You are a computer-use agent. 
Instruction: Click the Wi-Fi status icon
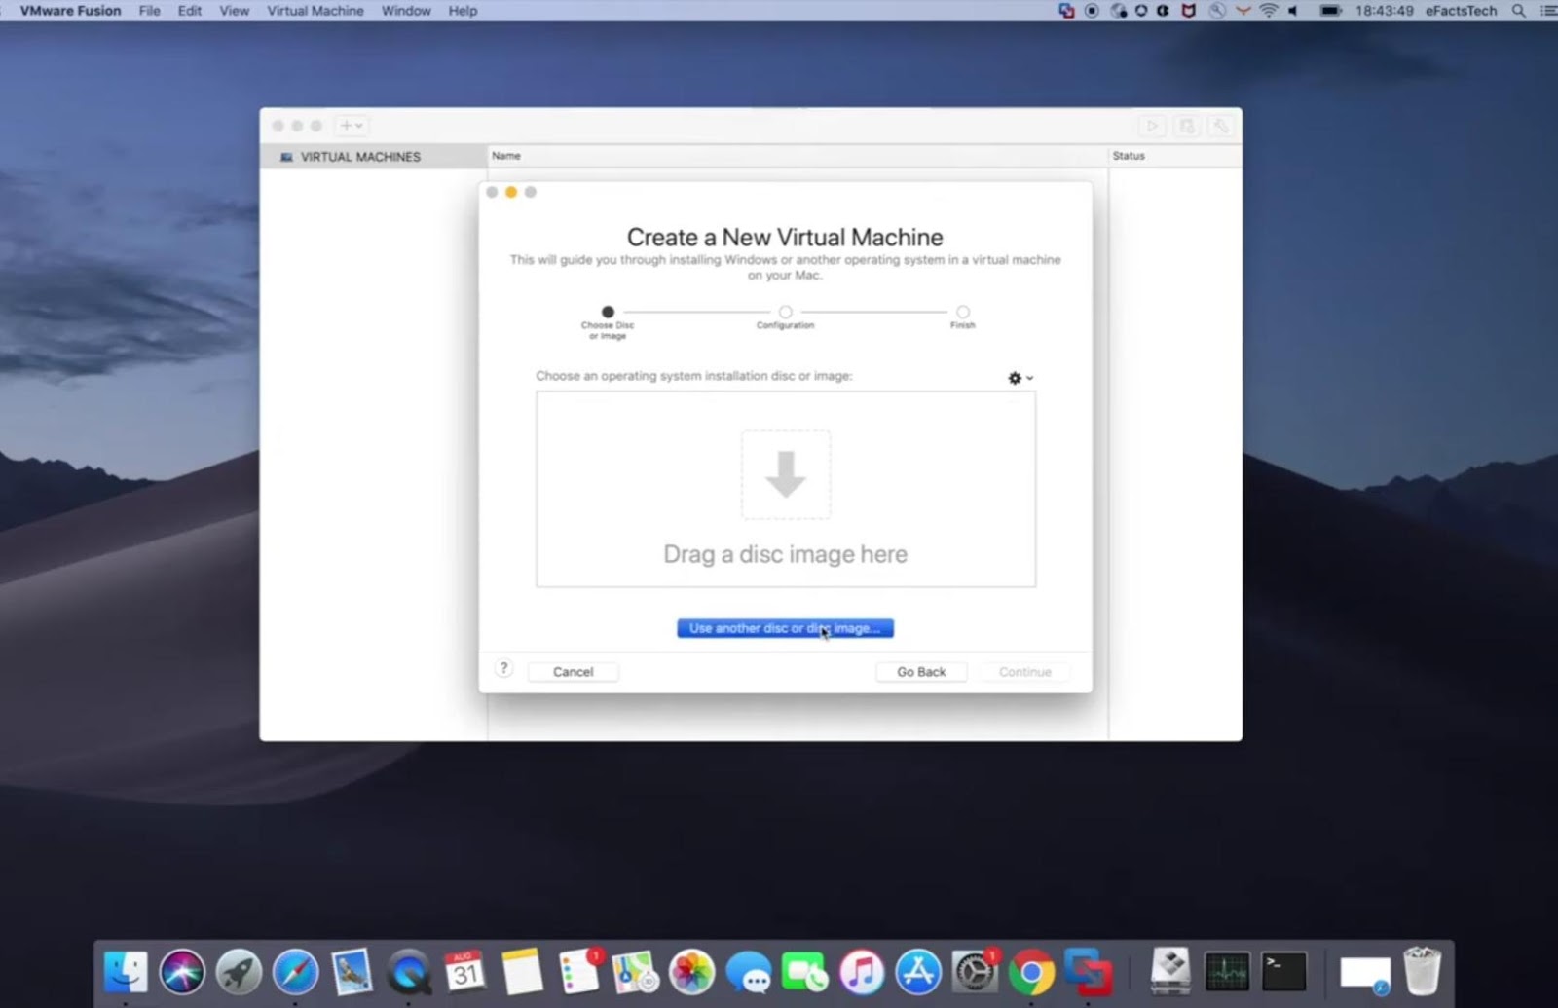[1268, 11]
